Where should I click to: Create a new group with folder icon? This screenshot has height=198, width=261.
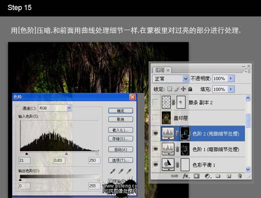[x=218, y=176]
